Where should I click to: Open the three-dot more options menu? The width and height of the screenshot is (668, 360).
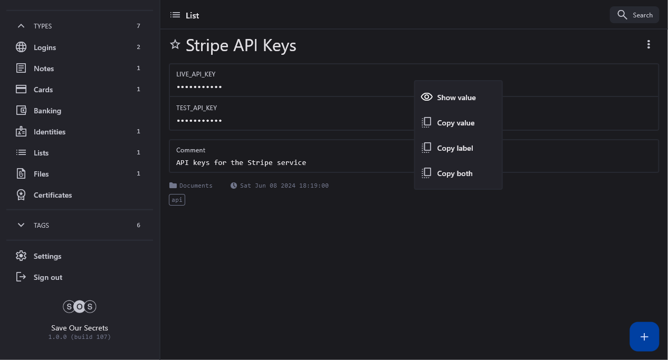click(648, 45)
